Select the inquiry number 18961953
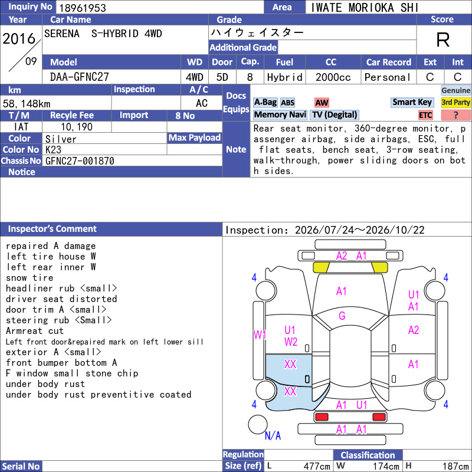 (x=83, y=8)
